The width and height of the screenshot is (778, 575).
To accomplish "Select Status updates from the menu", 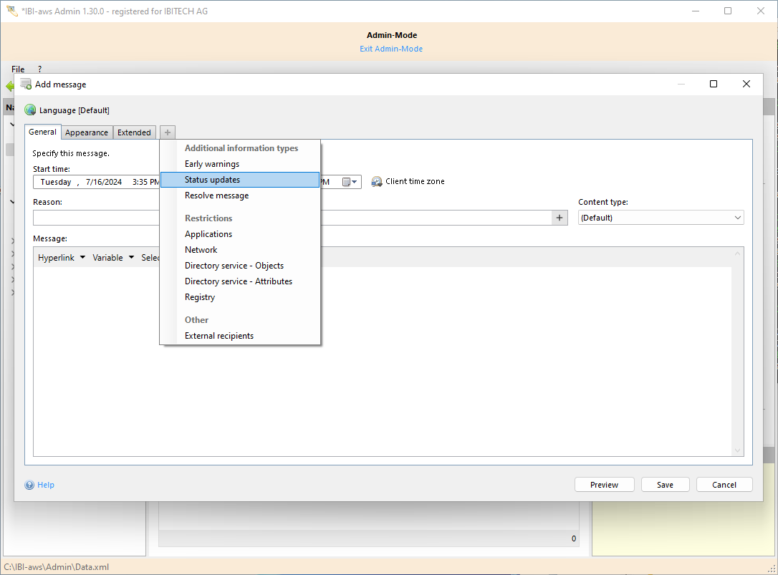I will pos(212,180).
